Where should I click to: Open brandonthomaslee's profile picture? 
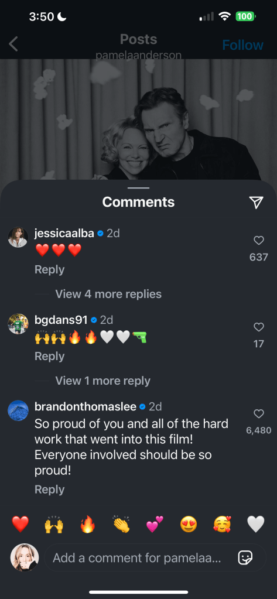click(x=18, y=410)
